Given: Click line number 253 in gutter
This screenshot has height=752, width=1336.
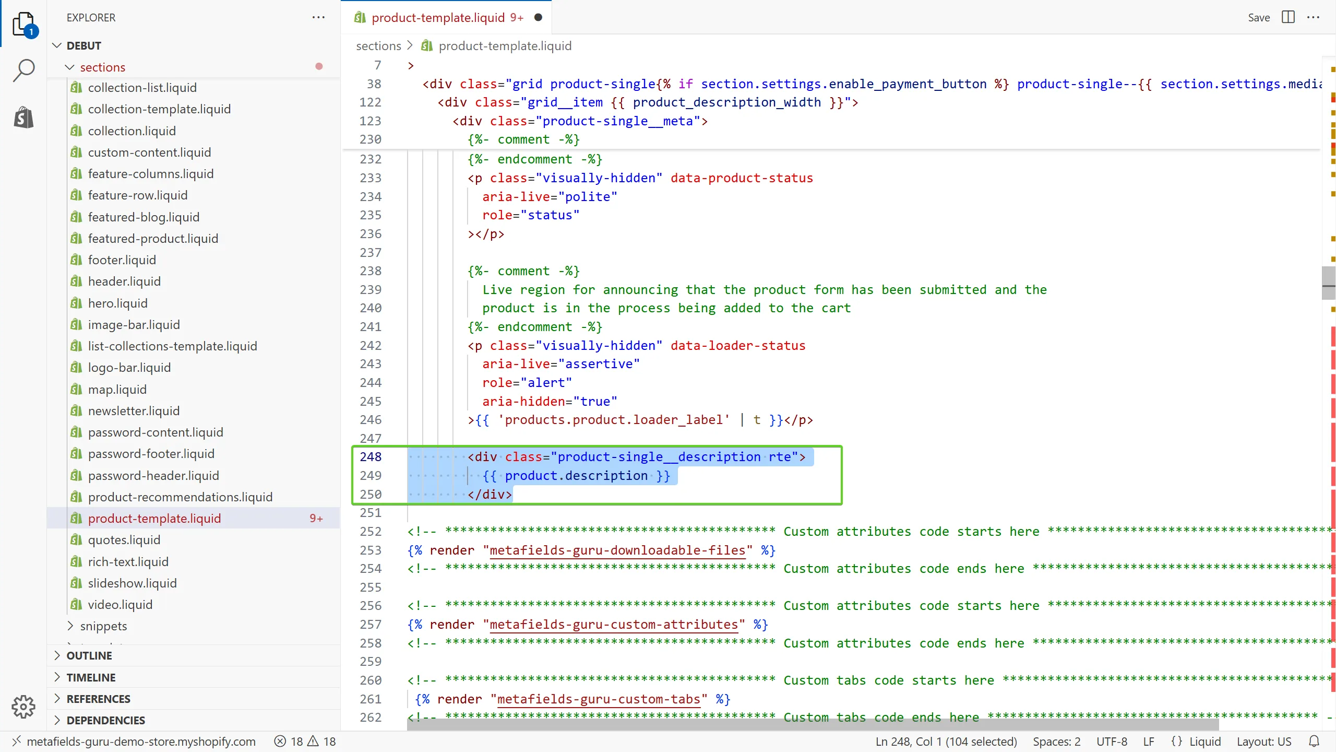Looking at the screenshot, I should (x=371, y=550).
